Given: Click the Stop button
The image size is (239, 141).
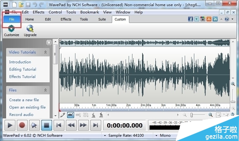Looking at the screenshot, I should tap(47, 125).
